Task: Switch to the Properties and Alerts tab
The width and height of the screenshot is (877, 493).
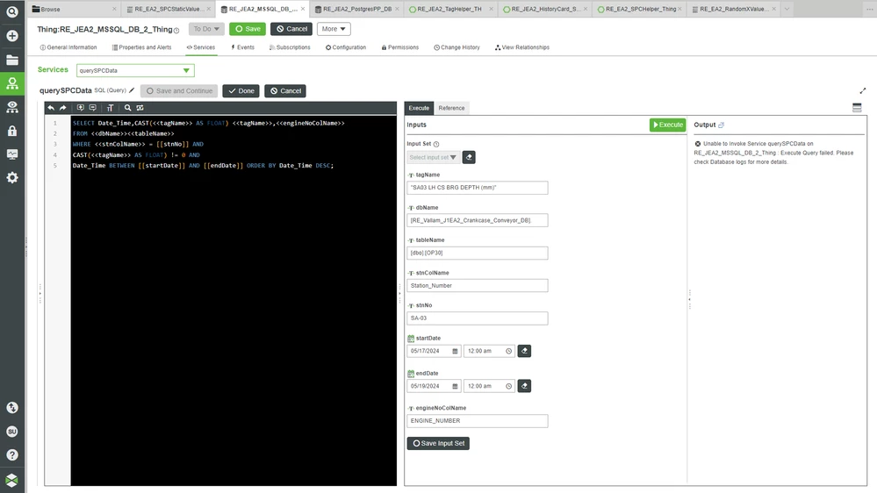Action: click(141, 47)
